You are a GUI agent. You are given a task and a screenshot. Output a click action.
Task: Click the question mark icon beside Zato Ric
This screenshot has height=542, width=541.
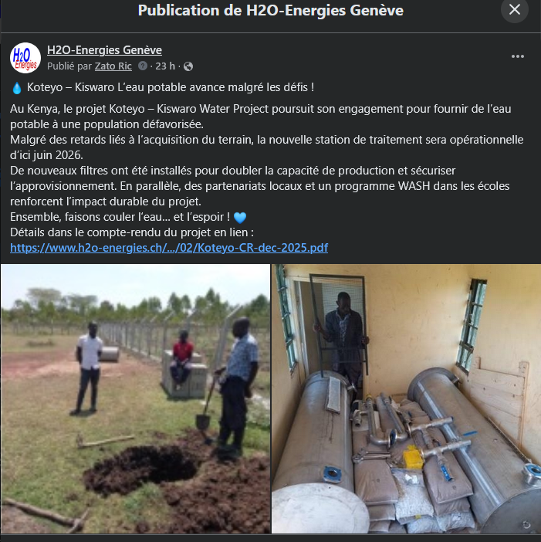click(x=143, y=66)
